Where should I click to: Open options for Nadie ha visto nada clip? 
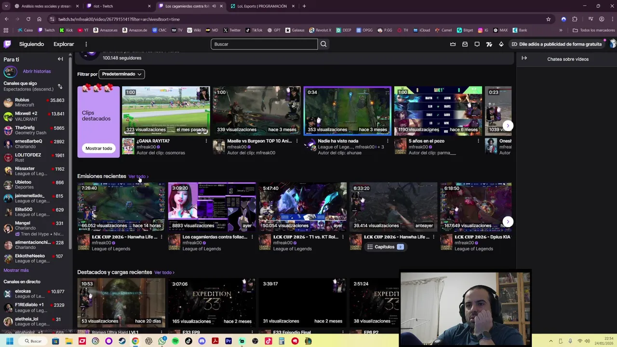pos(388,141)
